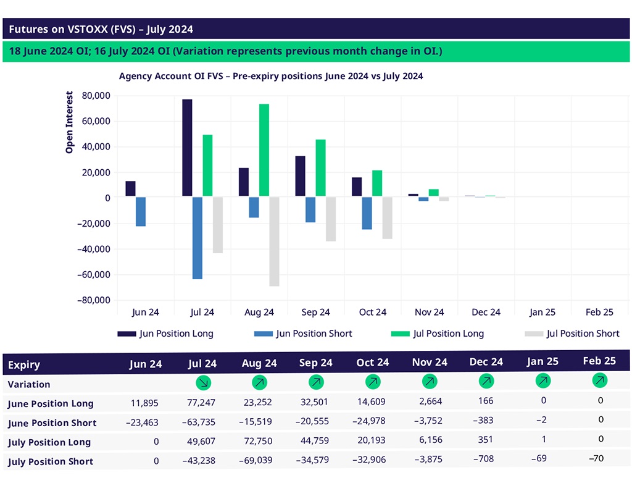Click the Futures on VSTOXX (FVS) heading

[x=101, y=30]
